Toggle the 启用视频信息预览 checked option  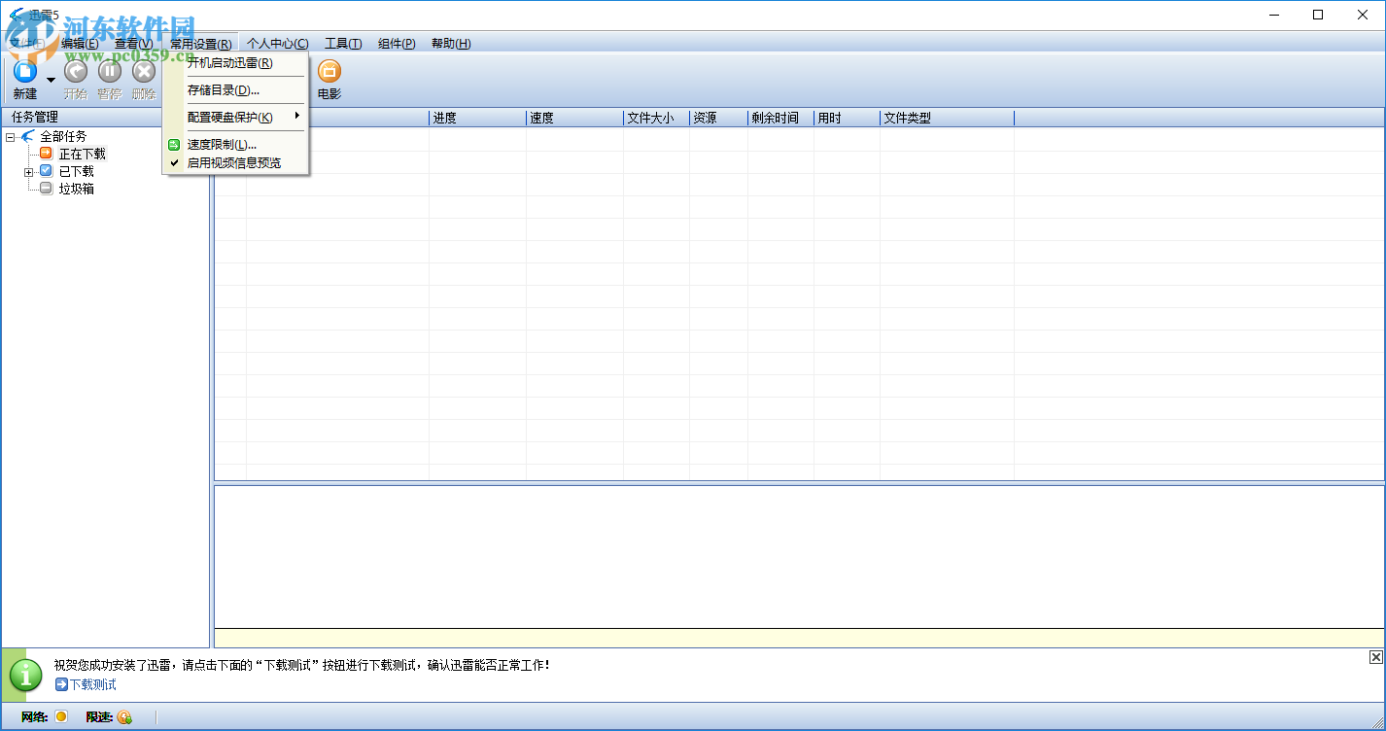coord(236,163)
